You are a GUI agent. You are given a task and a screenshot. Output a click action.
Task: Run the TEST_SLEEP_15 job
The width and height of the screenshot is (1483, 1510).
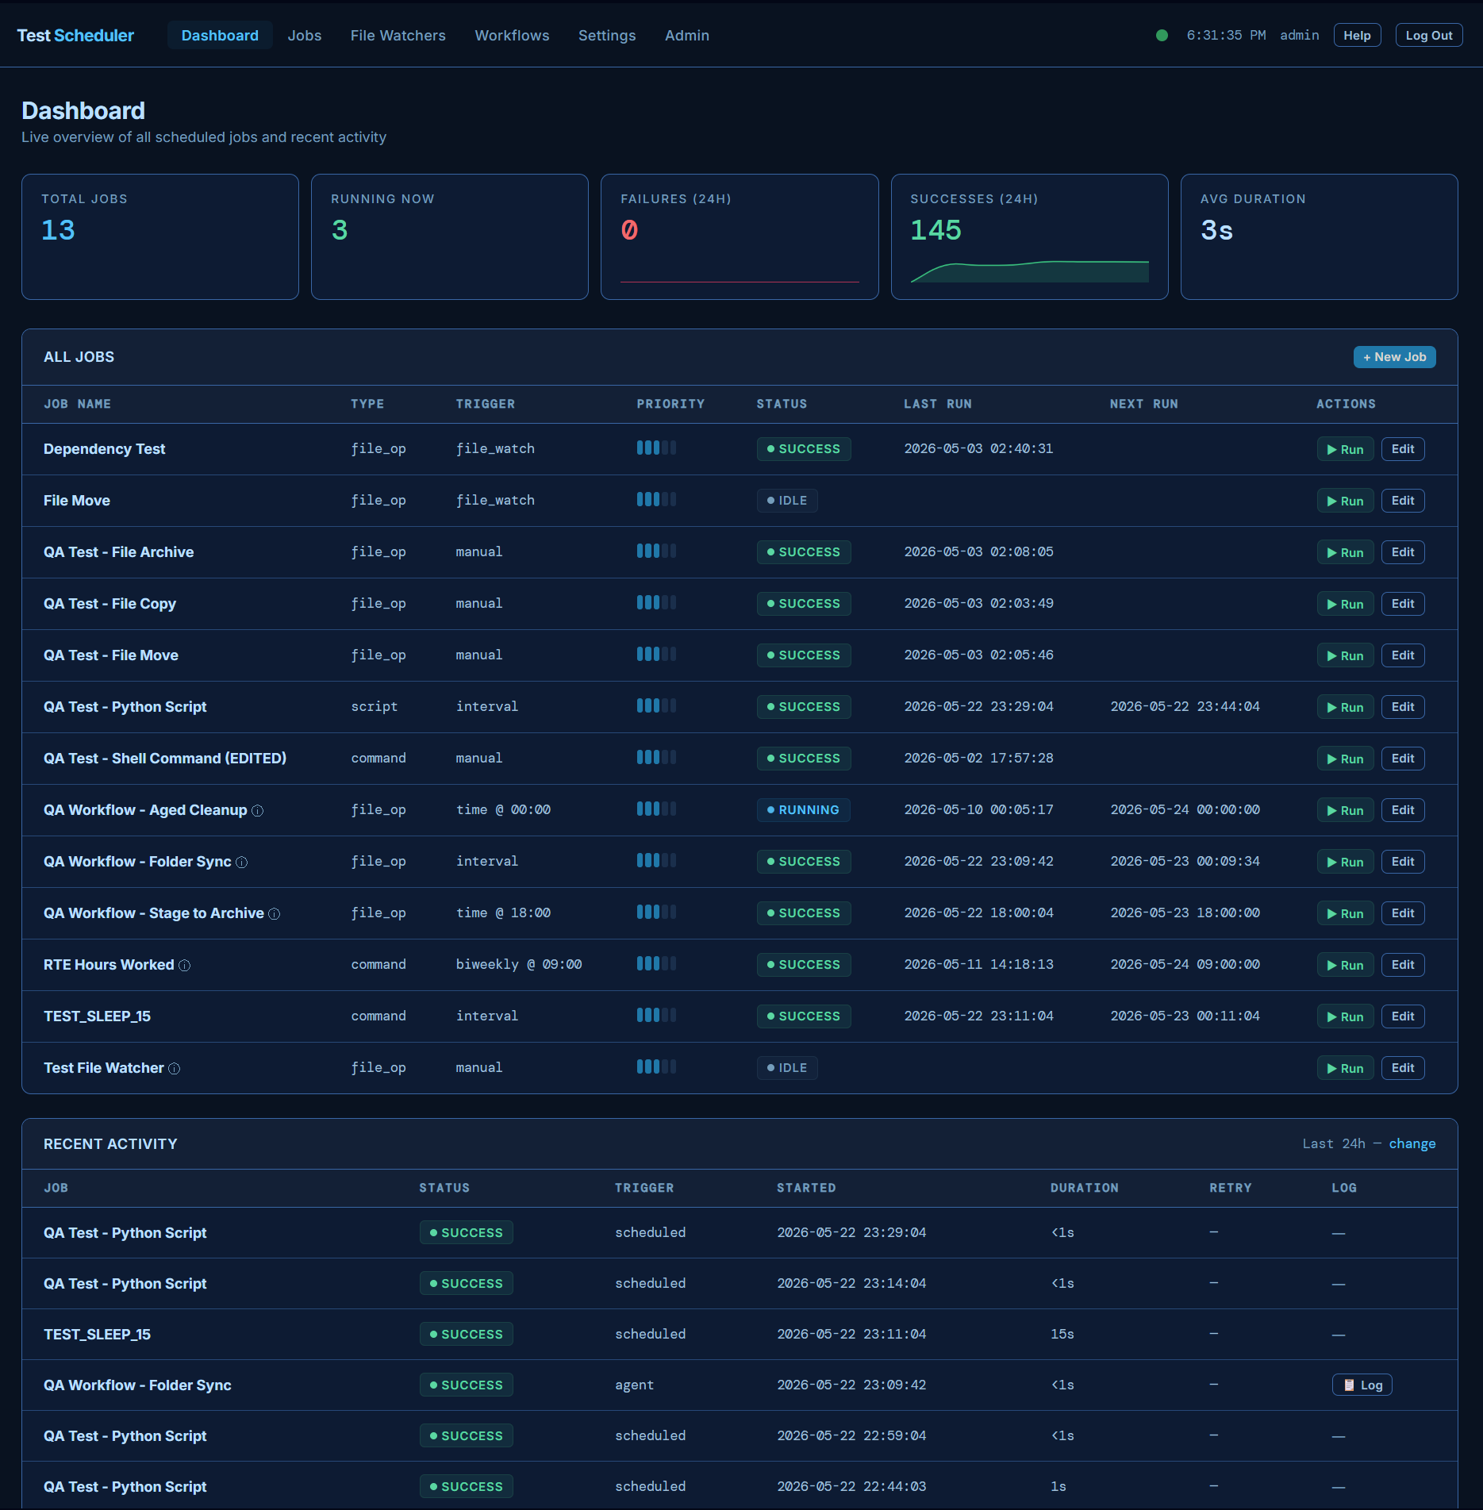[1345, 1016]
